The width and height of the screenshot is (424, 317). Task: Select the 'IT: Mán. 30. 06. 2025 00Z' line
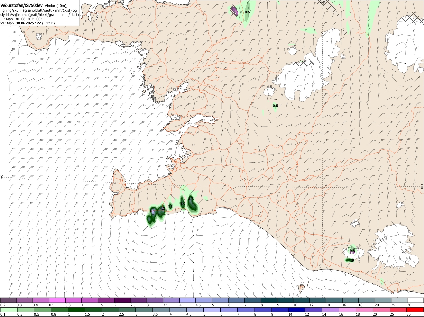point(22,19)
